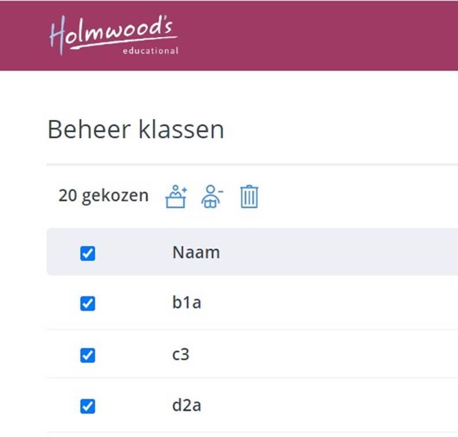Viewport: 458px width, 437px height.
Task: Open class b1a by its name
Action: point(187,302)
